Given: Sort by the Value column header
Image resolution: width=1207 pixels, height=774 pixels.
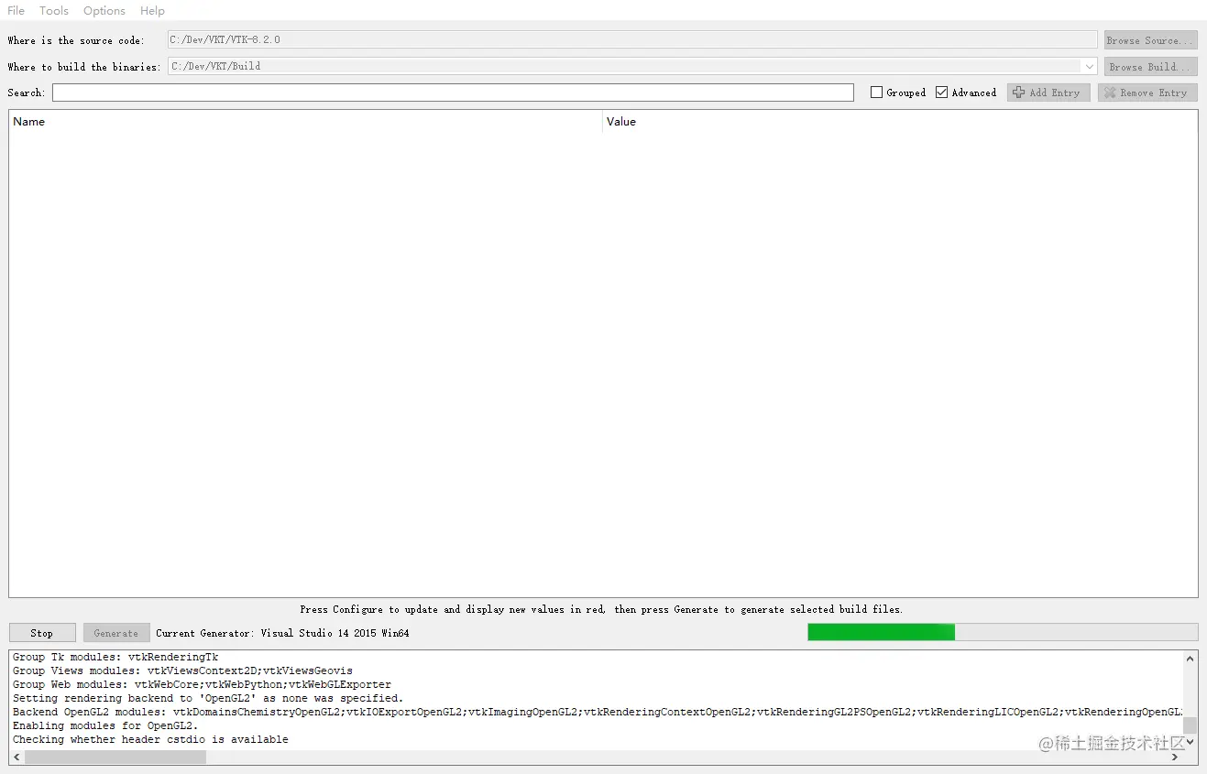Looking at the screenshot, I should pyautogui.click(x=900, y=121).
